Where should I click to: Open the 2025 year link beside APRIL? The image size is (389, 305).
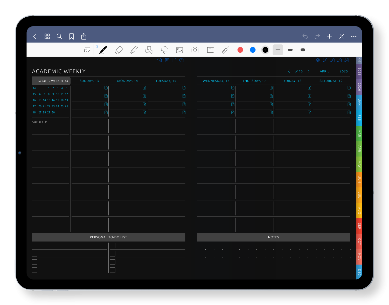[344, 71]
